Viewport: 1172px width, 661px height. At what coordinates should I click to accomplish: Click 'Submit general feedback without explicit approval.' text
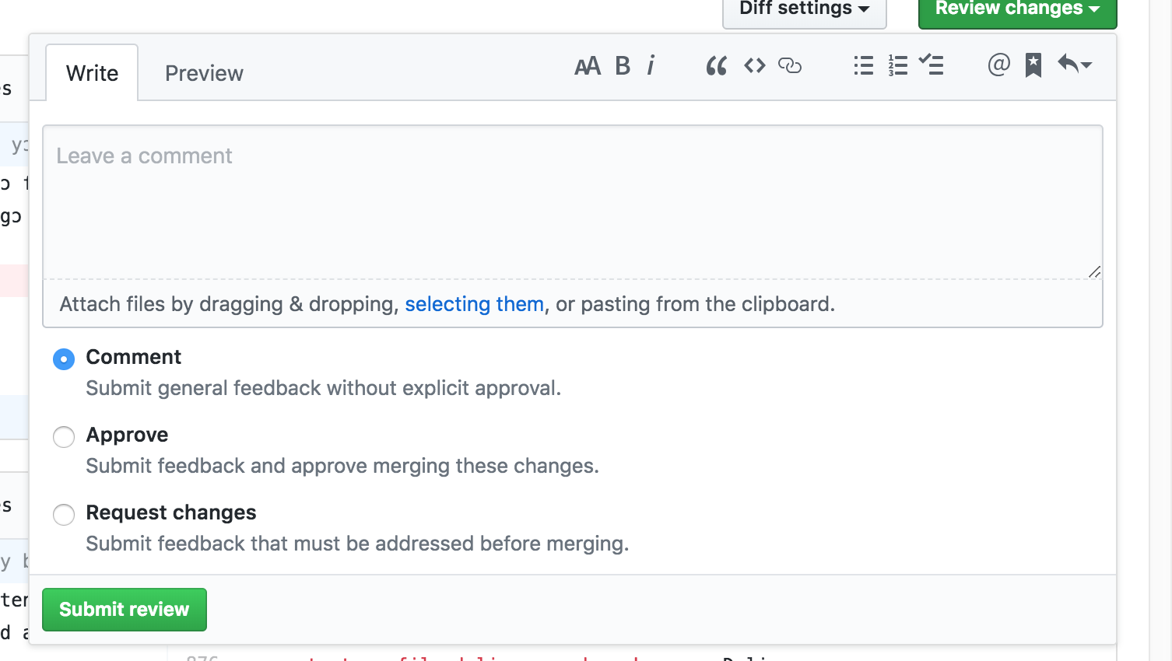(x=323, y=388)
